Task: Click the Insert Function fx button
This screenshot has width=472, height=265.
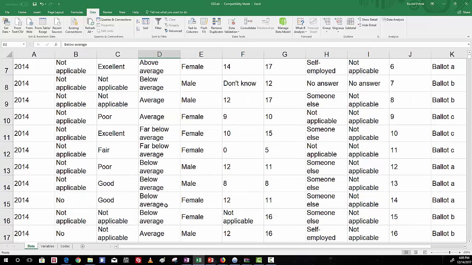Action: 56,45
